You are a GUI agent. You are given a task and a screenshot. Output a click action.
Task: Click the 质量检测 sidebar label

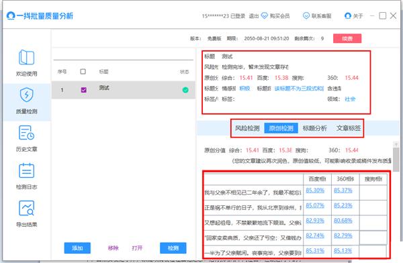pos(26,111)
